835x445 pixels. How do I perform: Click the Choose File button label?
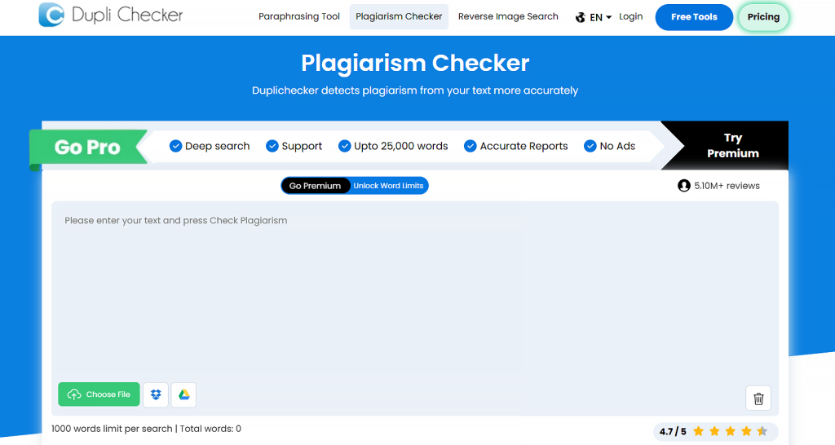tap(108, 394)
